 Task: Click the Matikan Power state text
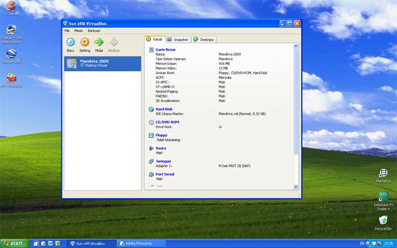pyautogui.click(x=96, y=65)
